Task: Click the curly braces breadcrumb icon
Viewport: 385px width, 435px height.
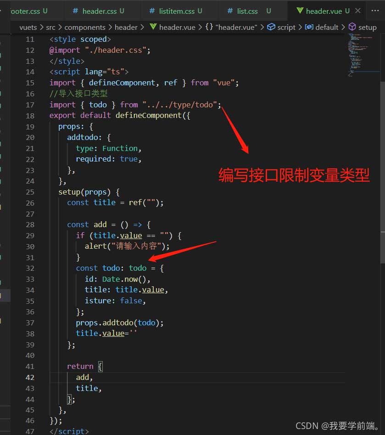Action: click(x=209, y=27)
